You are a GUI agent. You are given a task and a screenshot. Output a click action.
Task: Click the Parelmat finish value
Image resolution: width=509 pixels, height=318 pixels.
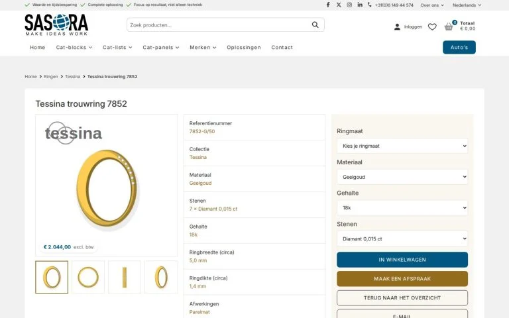(199, 312)
